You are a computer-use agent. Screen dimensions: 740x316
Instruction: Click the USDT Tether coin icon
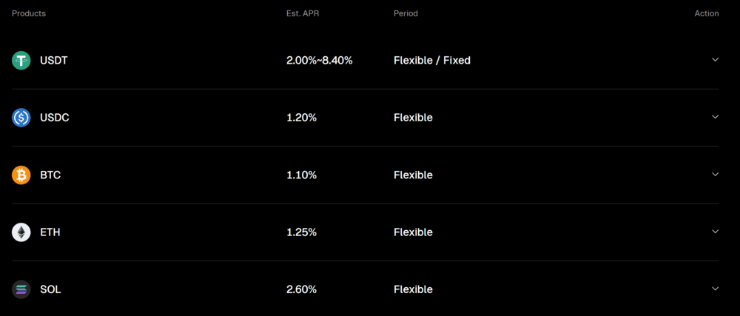coord(21,61)
